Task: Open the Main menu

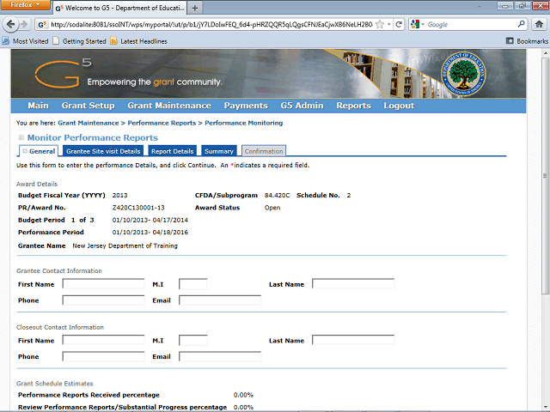Action: (38, 106)
